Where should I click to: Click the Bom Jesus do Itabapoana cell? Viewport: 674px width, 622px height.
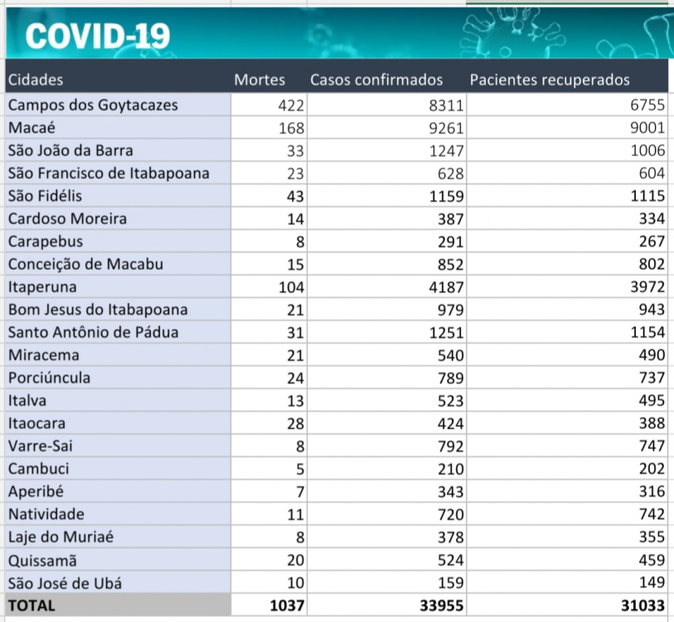point(98,310)
